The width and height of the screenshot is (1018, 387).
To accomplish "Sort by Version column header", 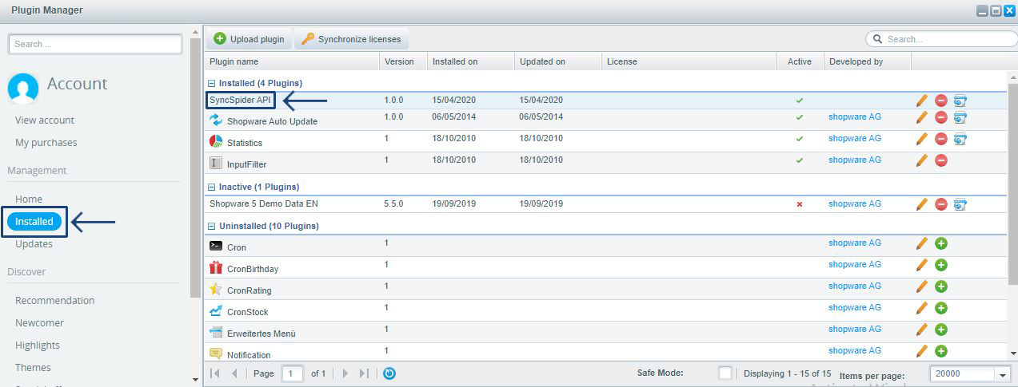I will tap(403, 61).
